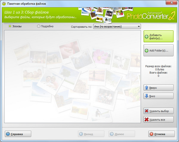The height and width of the screenshot is (142, 179).
Task: Open help via the Справка question mark icon
Action: tap(8, 134)
